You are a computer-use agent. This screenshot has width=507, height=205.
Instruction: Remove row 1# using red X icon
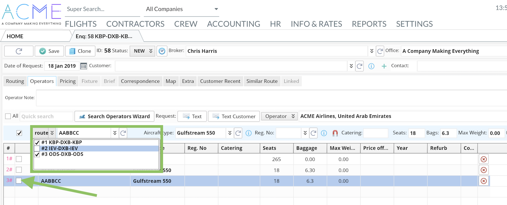[x=484, y=159]
